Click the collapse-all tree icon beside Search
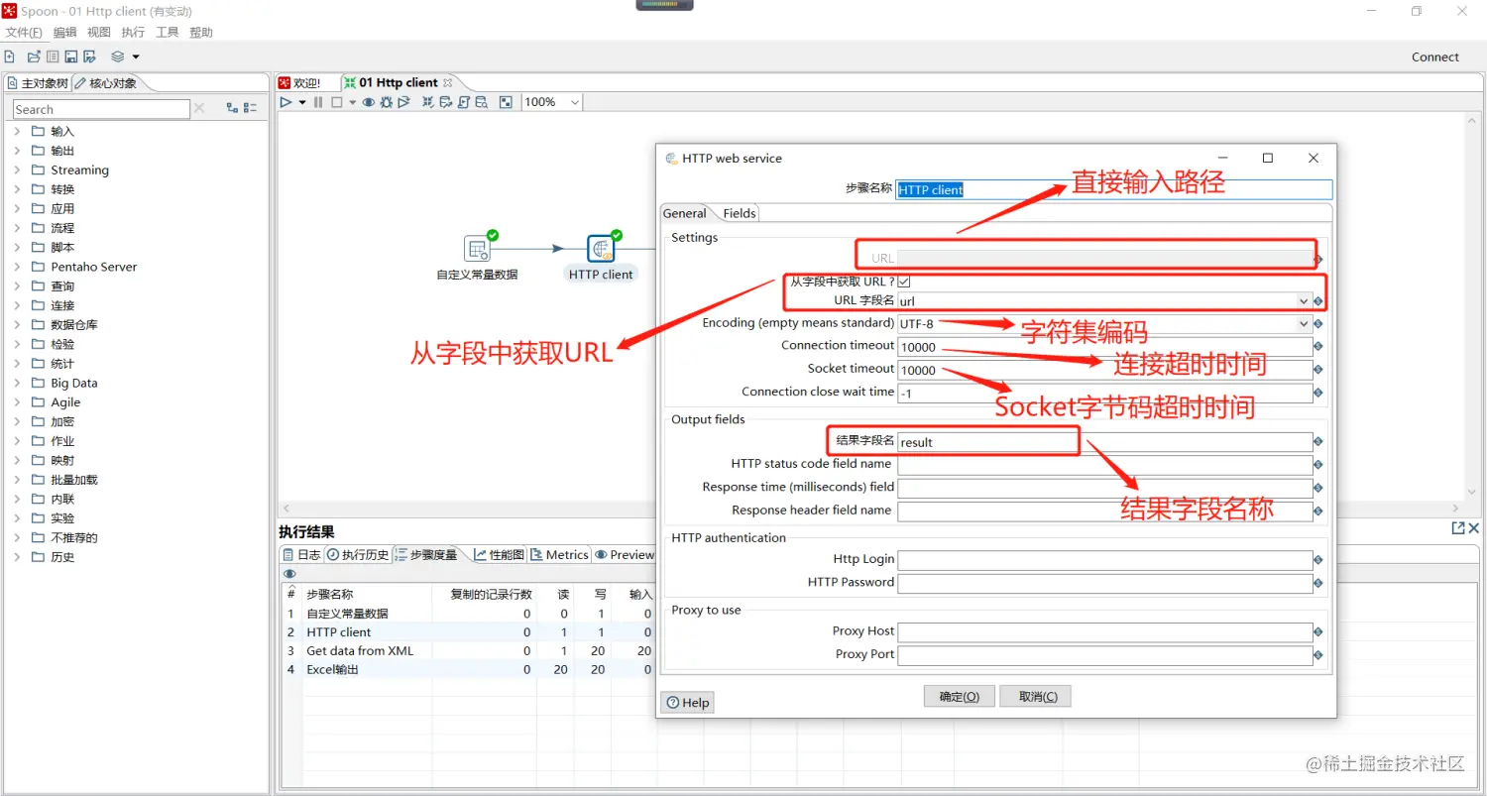This screenshot has height=796, width=1487. click(250, 108)
